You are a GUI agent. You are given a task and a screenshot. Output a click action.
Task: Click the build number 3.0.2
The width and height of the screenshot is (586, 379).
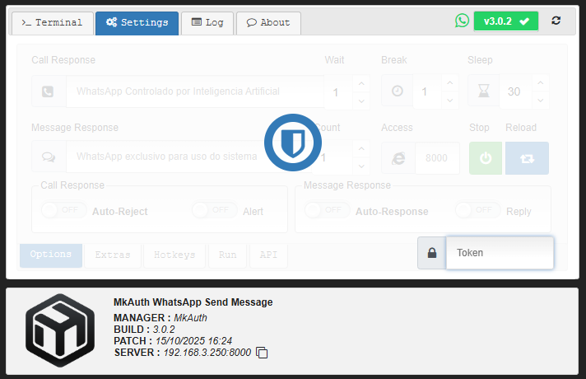pyautogui.click(x=164, y=330)
